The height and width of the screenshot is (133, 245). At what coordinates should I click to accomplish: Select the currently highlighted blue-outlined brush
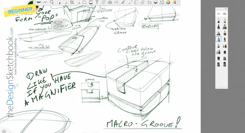[x=218, y=39]
